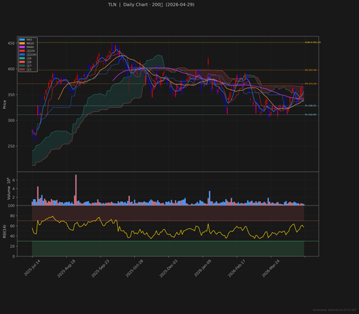Click the MA5 legend label text
This screenshot has width=359, height=314.
29,40
